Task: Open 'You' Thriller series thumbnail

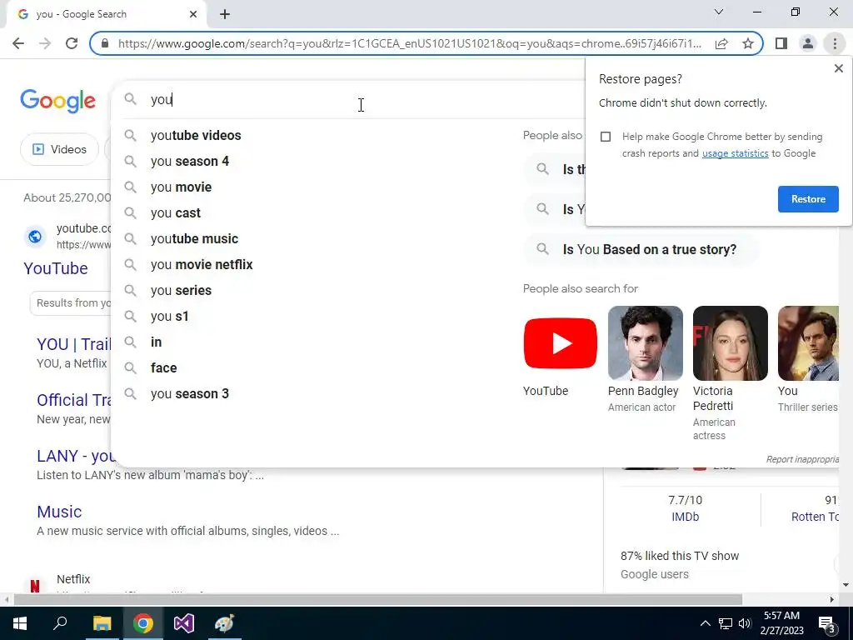Action: point(808,343)
